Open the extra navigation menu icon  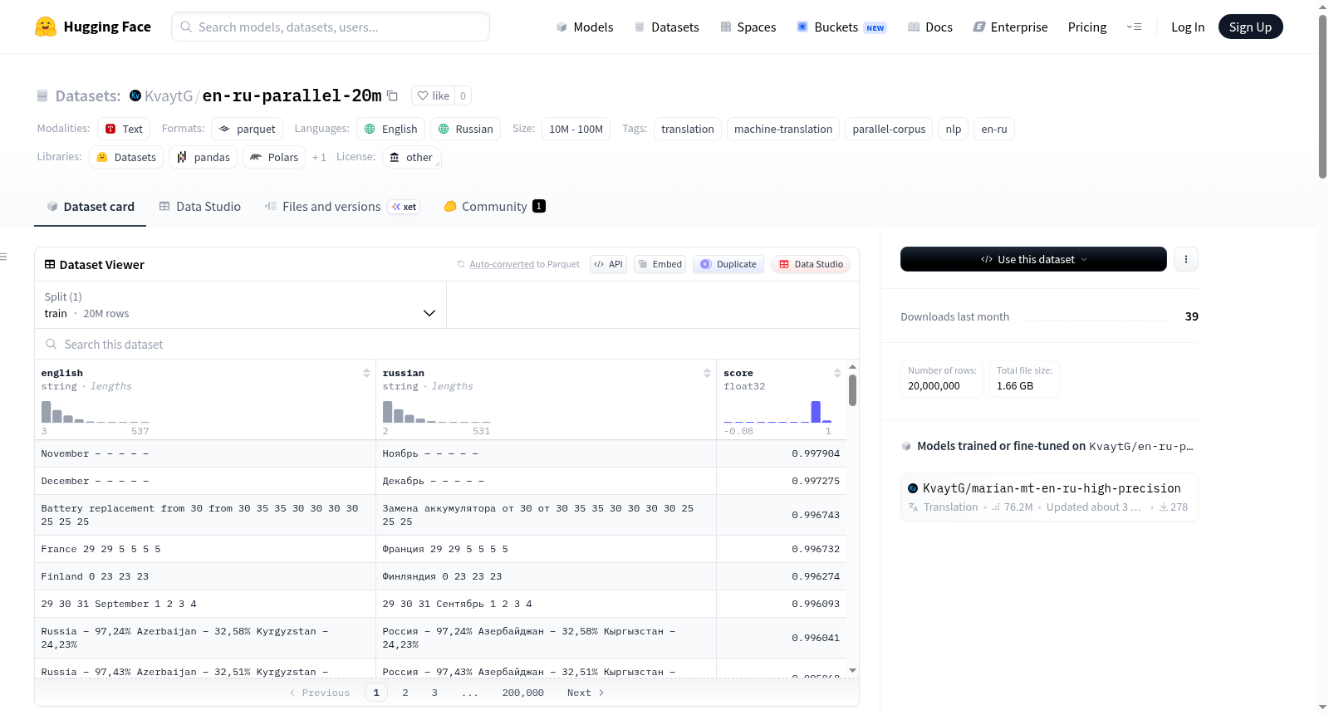[x=1134, y=27]
